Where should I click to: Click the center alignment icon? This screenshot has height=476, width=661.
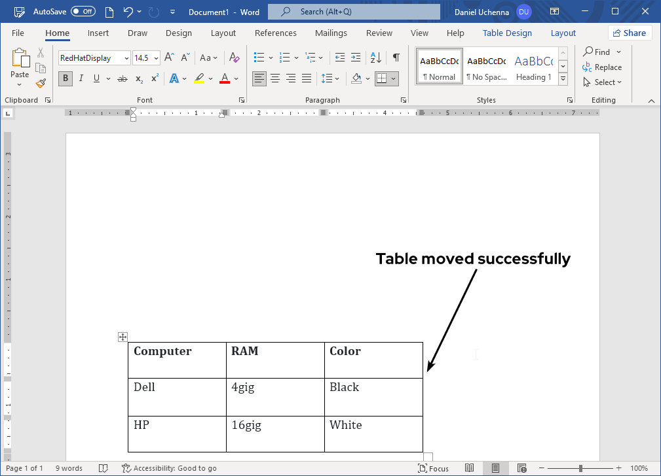point(274,78)
